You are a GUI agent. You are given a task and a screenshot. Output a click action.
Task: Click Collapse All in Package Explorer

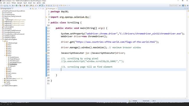pos(31,9)
